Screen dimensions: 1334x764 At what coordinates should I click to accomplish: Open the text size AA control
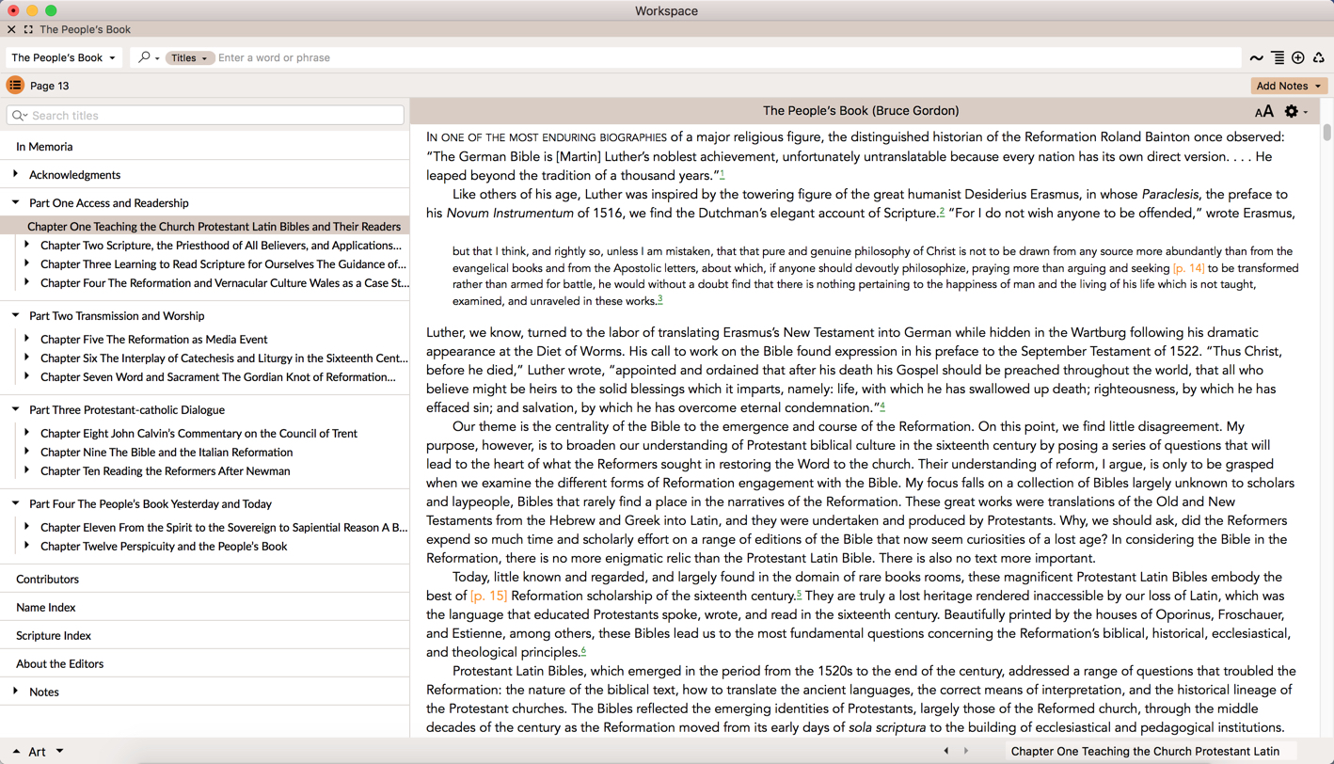1264,111
